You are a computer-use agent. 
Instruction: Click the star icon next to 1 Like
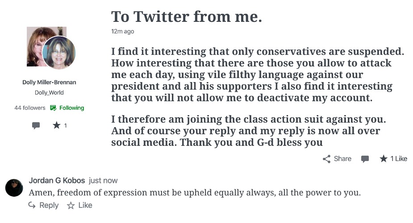pos(384,159)
